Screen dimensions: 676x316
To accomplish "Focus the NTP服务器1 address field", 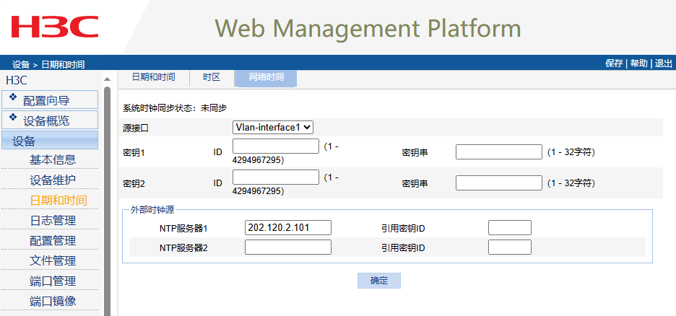I will (287, 228).
